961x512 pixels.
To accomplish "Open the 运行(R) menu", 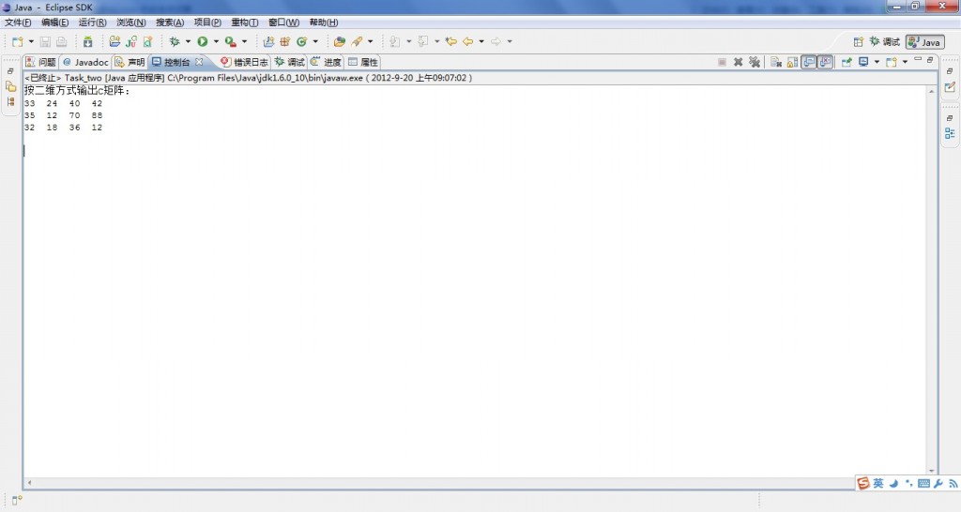I will click(x=93, y=23).
